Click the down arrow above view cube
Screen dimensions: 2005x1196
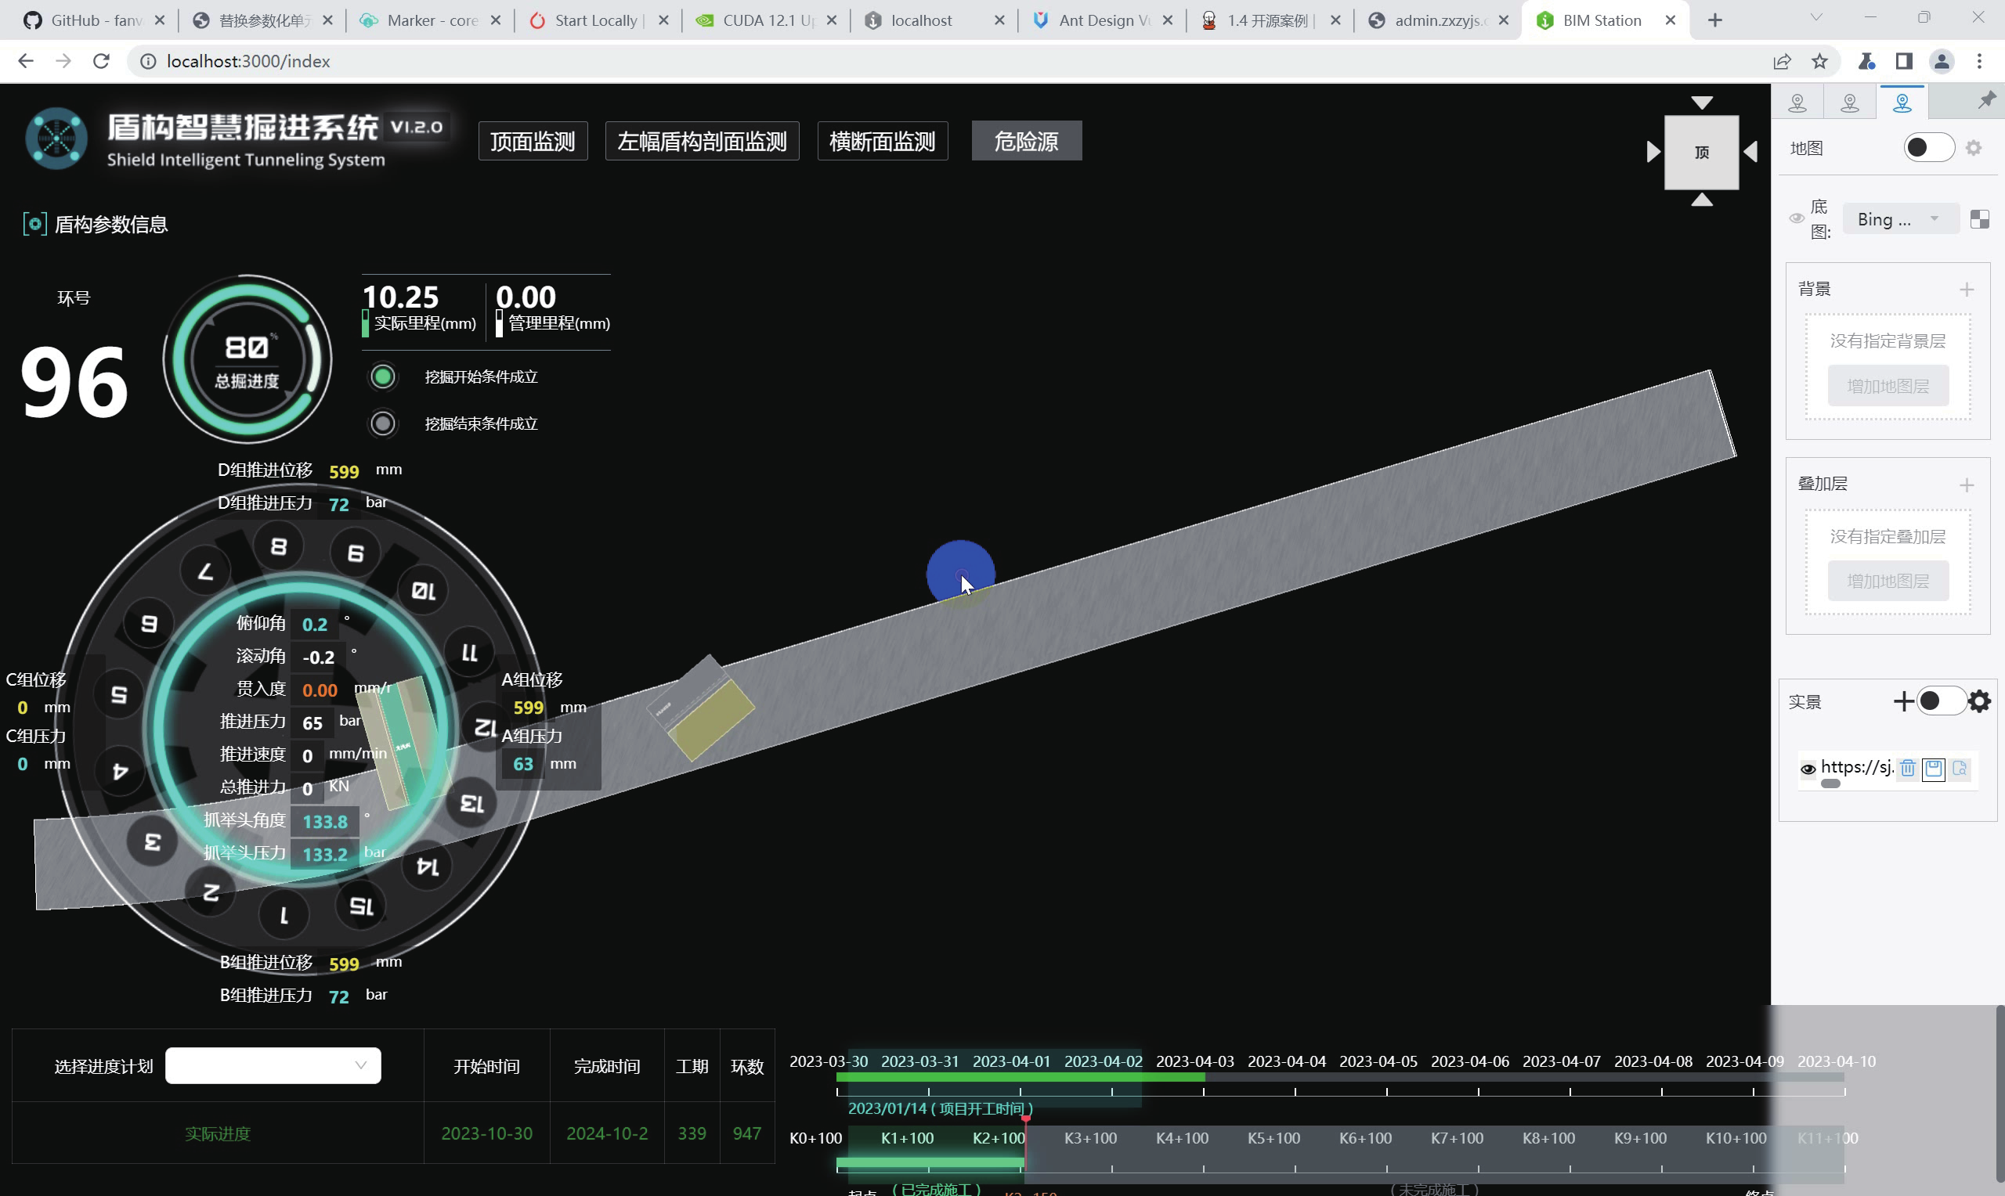(x=1701, y=103)
